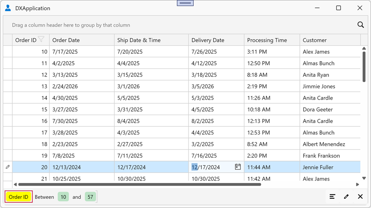The image size is (371, 208).
Task: Click Delivery Date cell 7/26/2025
Action: coord(216,51)
